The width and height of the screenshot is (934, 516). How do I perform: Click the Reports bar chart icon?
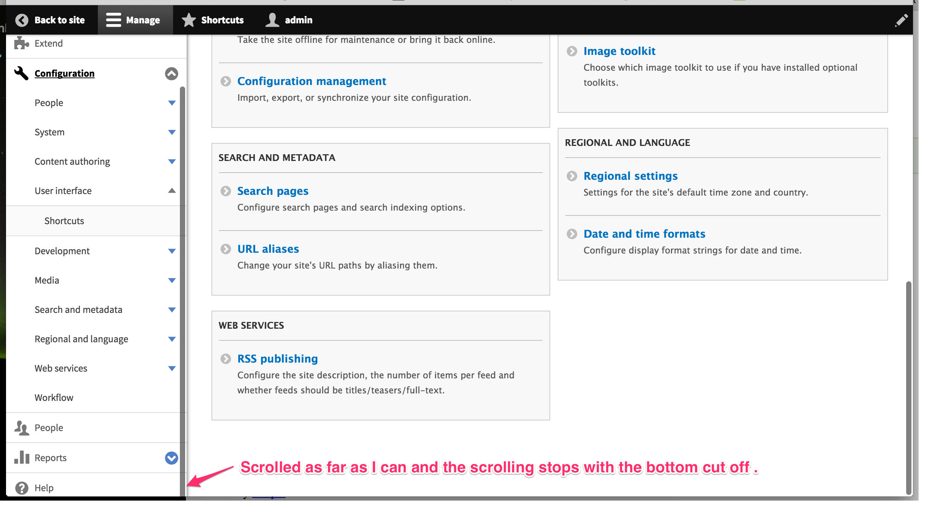tap(21, 457)
